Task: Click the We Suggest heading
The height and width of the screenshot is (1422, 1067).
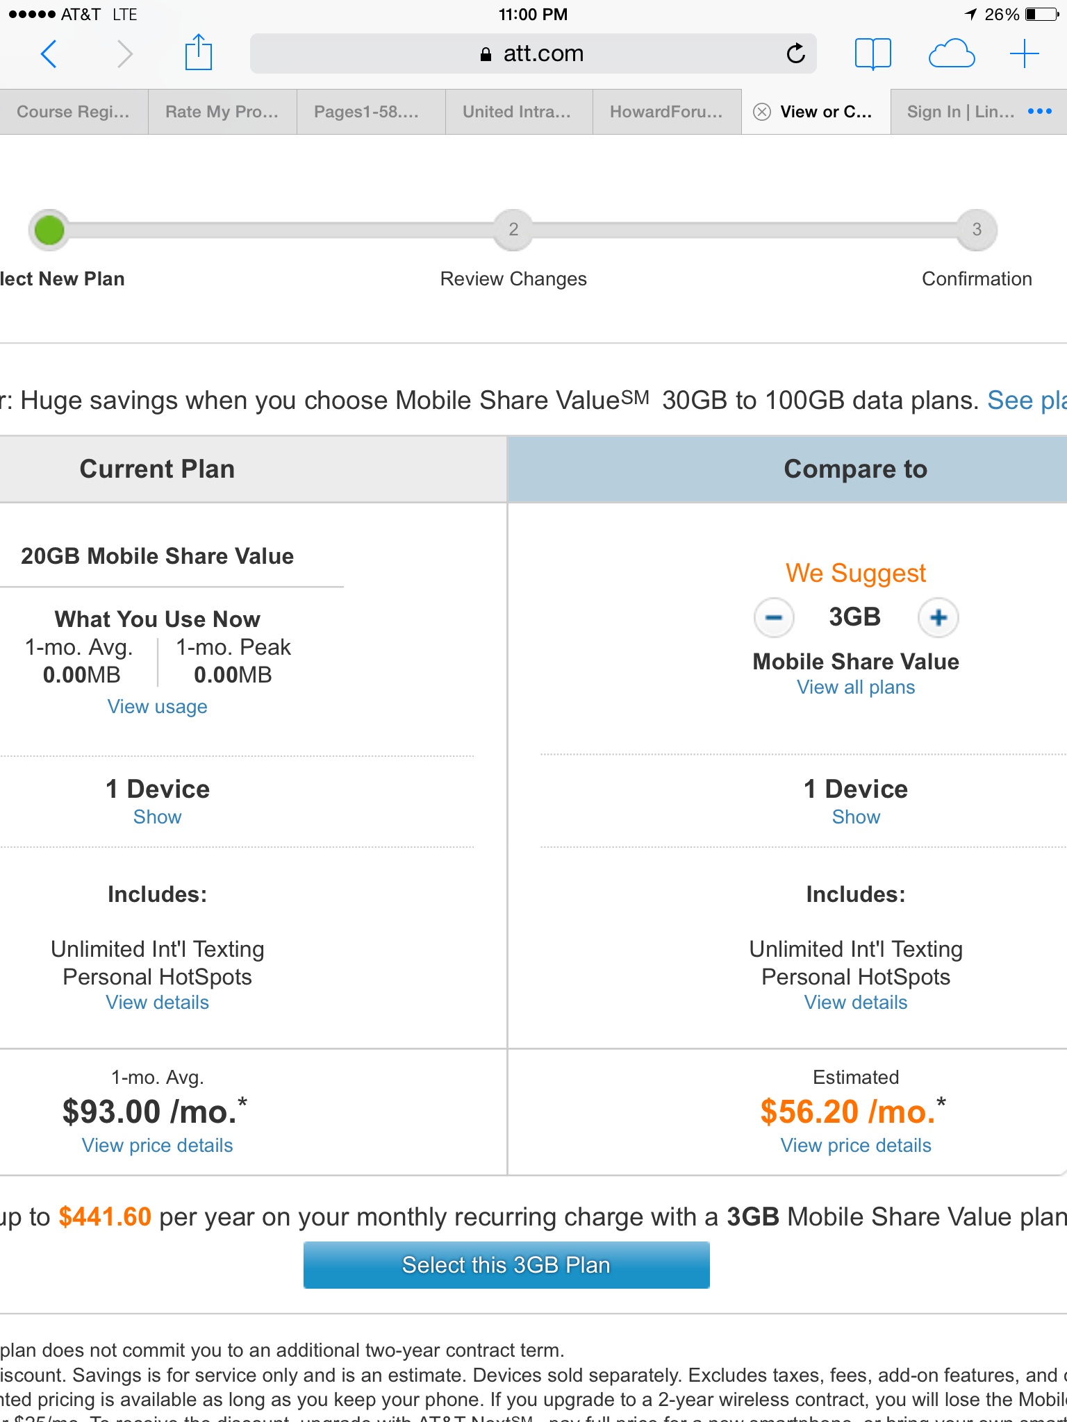Action: [x=856, y=574]
